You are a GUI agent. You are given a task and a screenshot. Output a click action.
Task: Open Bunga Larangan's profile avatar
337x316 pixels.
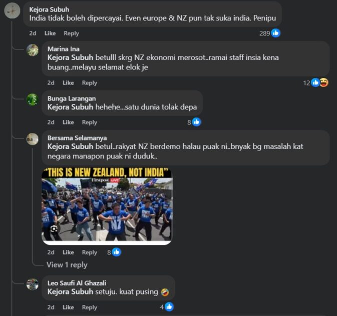pyautogui.click(x=33, y=99)
